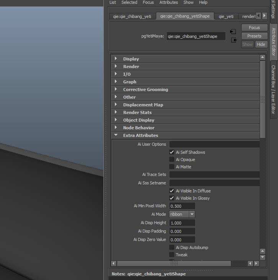
Task: Click the horizontal scrollbar right arrow at far right
Action: pyautogui.click(x=257, y=264)
